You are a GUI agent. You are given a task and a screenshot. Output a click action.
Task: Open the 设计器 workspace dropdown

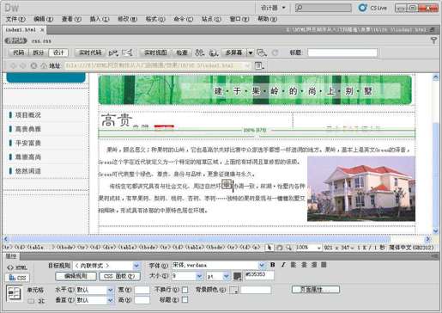point(273,8)
